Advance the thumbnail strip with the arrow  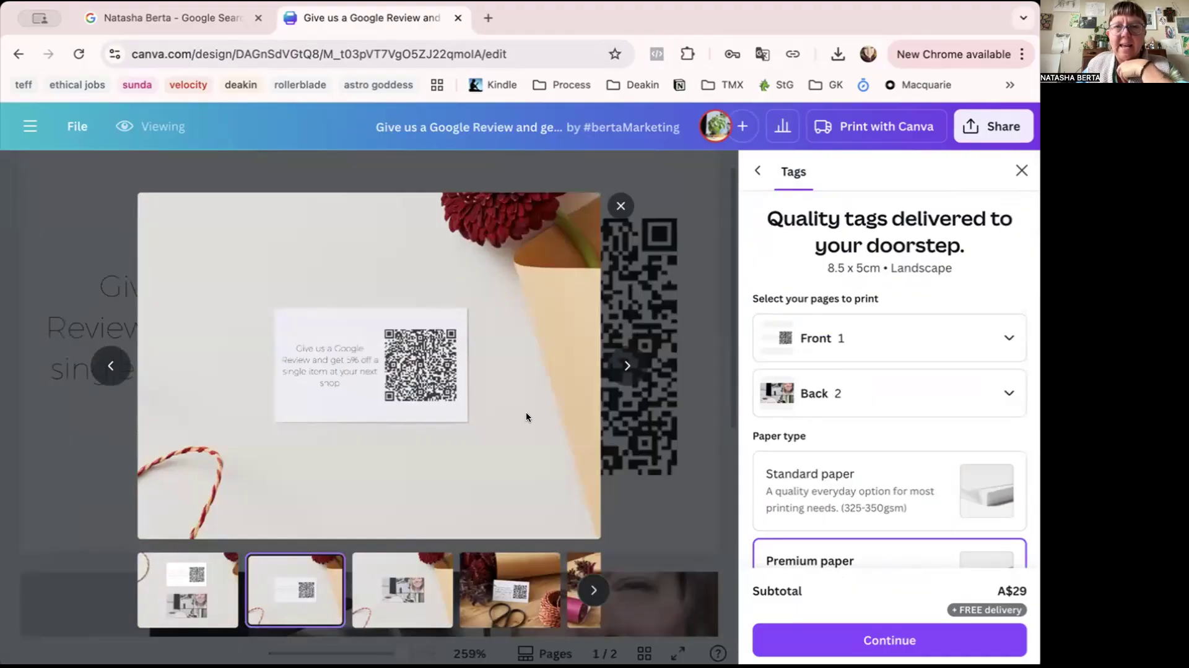pos(593,590)
